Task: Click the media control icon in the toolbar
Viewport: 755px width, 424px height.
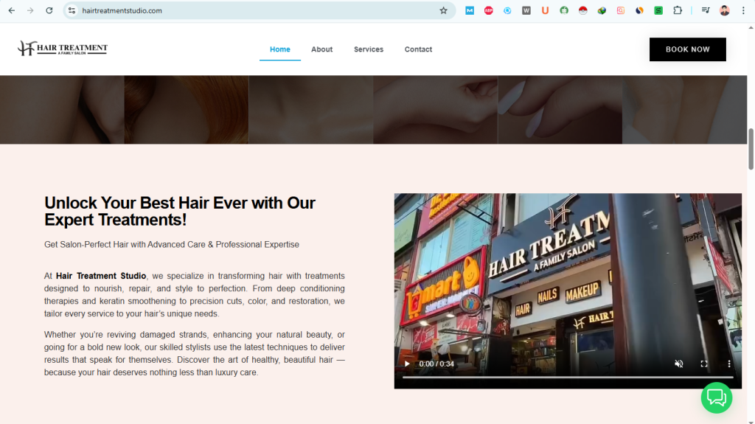Action: pos(706,10)
